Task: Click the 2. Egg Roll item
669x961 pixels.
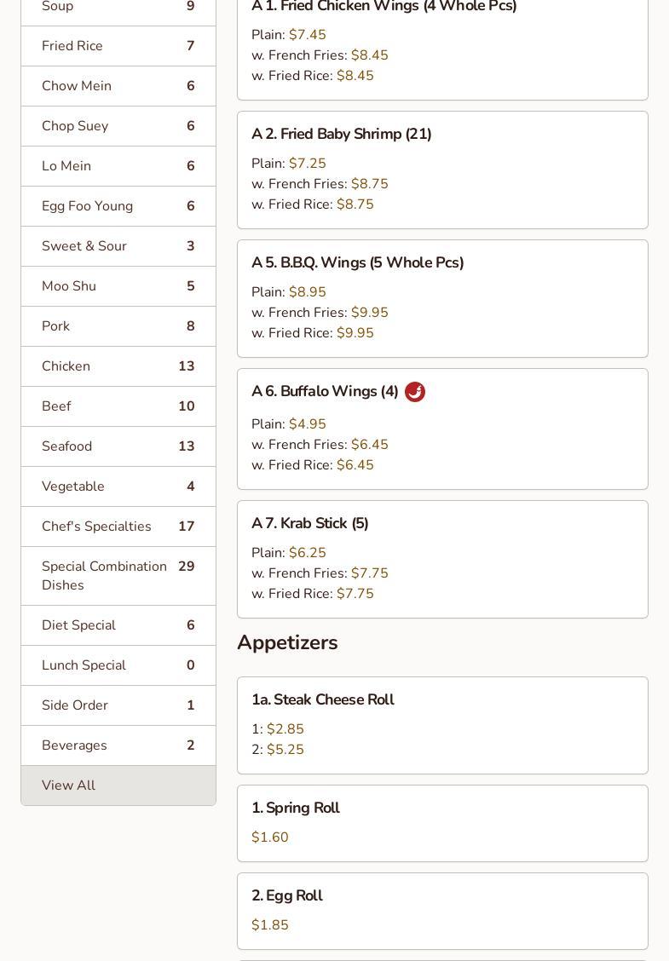Action: point(286,895)
